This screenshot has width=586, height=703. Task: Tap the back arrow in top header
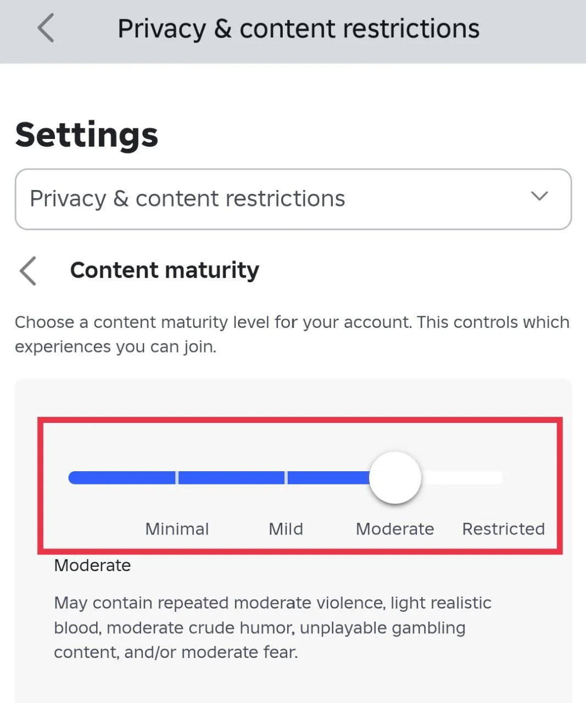click(x=46, y=28)
